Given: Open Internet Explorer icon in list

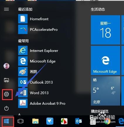Looking at the screenshot, I should point(23,50).
